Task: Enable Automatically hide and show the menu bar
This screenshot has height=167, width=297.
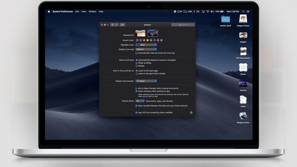Action: coord(136,53)
